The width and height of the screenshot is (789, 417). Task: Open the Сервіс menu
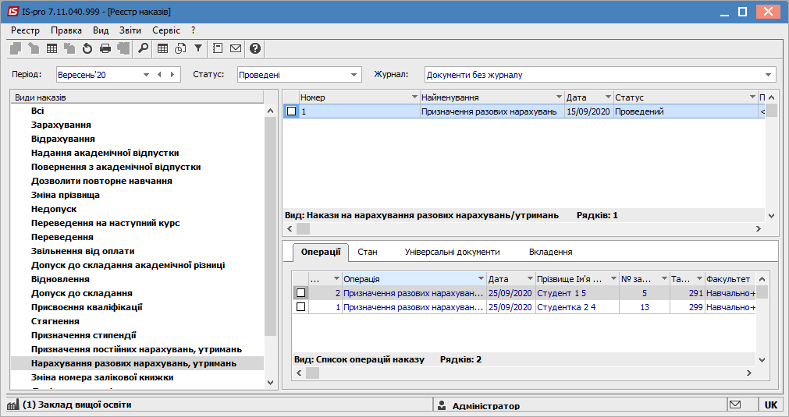pos(166,30)
